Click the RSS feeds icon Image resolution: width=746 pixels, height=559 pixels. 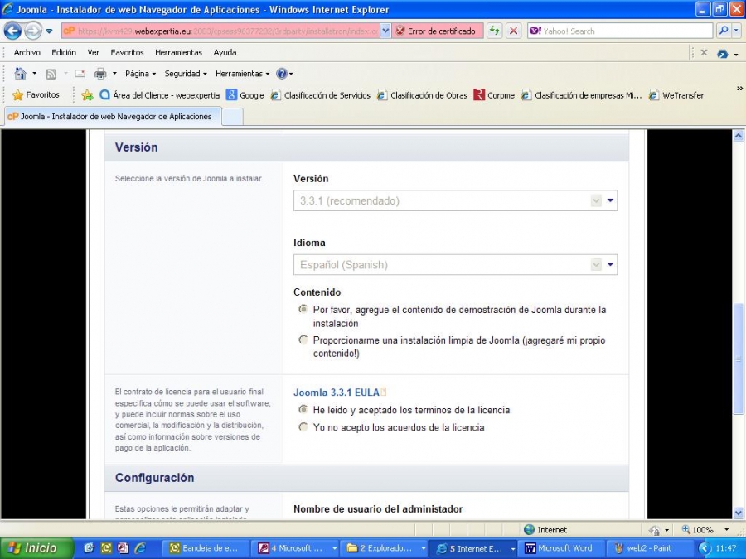pos(51,74)
